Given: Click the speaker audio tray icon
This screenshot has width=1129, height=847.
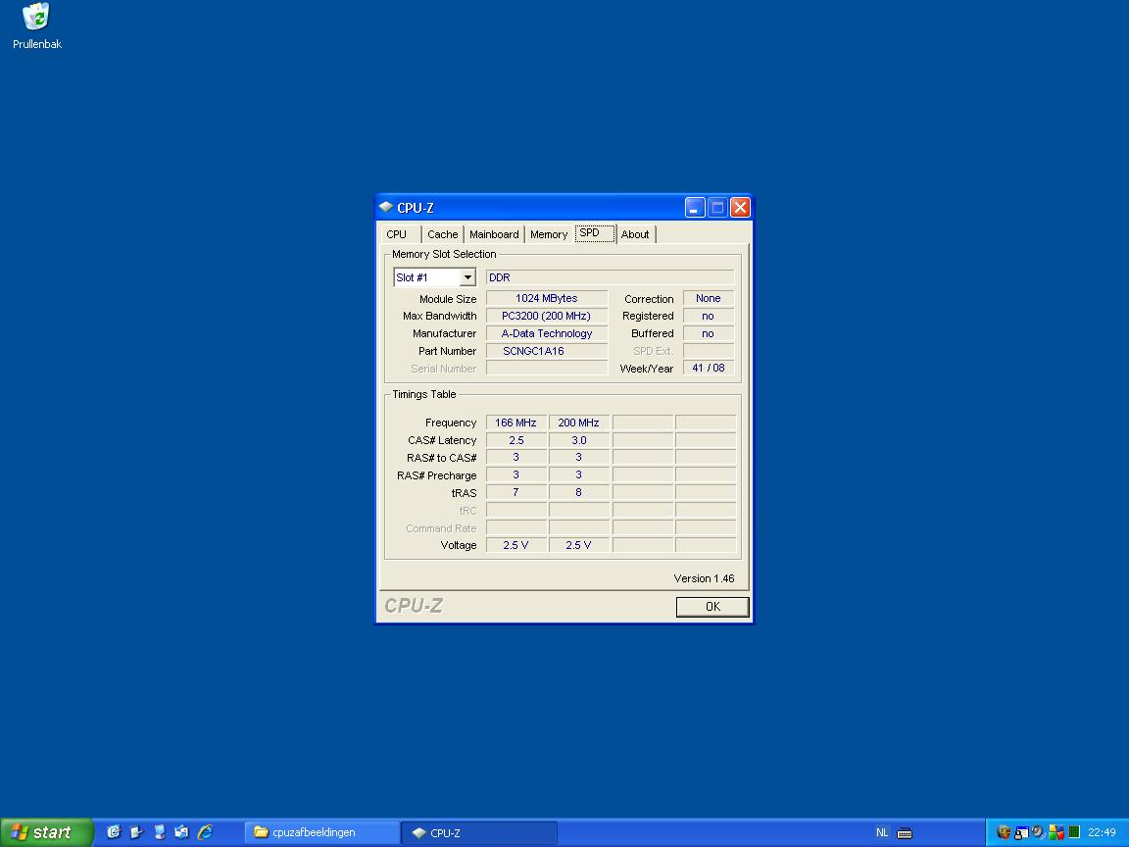Looking at the screenshot, I should click(x=1038, y=832).
